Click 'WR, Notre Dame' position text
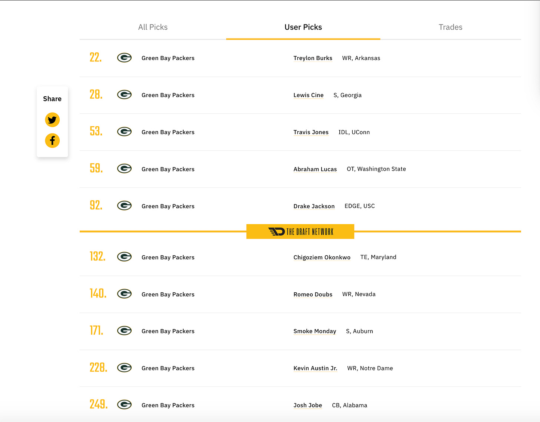This screenshot has height=422, width=540. click(x=370, y=368)
